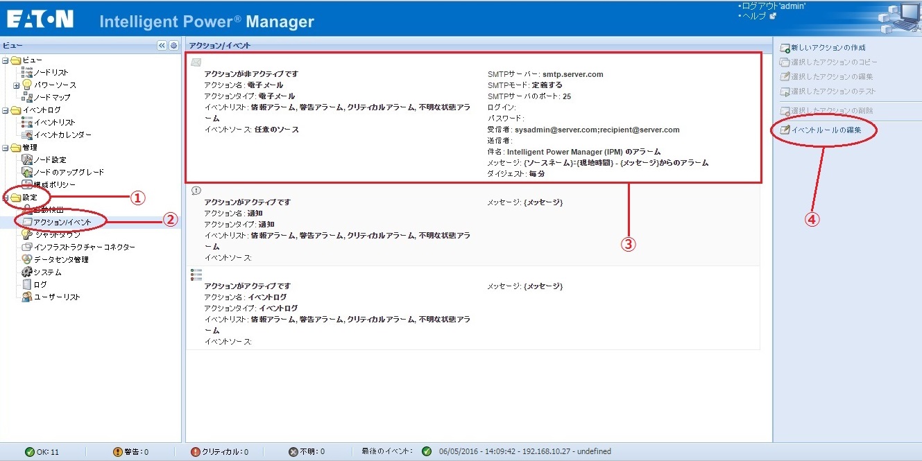Click the red クリティカル status icon

point(195,452)
